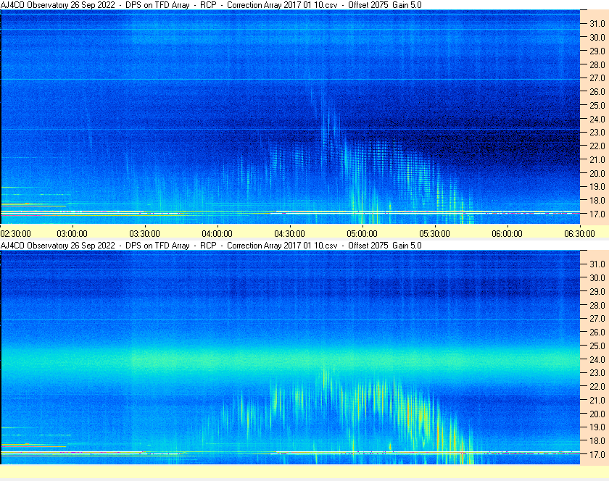Select the 06:30:00 time axis label
The width and height of the screenshot is (609, 481).
(x=579, y=234)
